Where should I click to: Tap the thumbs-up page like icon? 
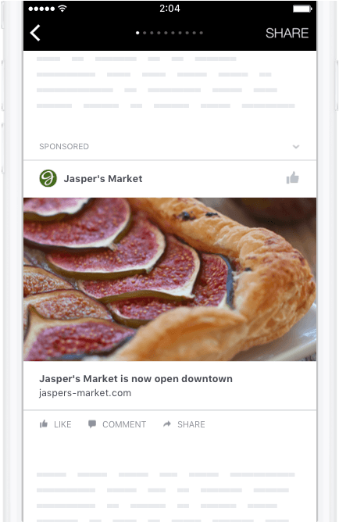coord(292,177)
